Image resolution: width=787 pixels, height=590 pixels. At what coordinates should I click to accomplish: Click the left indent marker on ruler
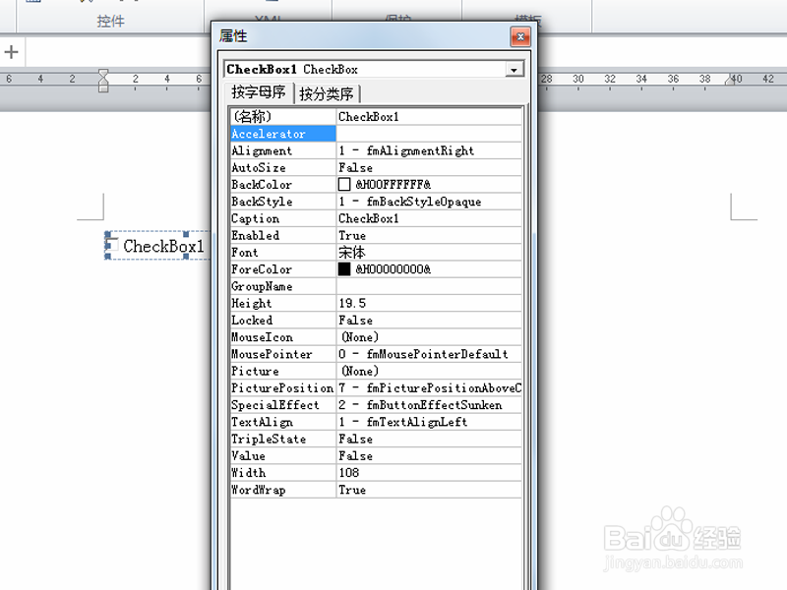(103, 81)
